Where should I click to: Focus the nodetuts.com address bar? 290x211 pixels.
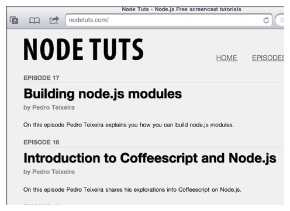click(x=169, y=20)
